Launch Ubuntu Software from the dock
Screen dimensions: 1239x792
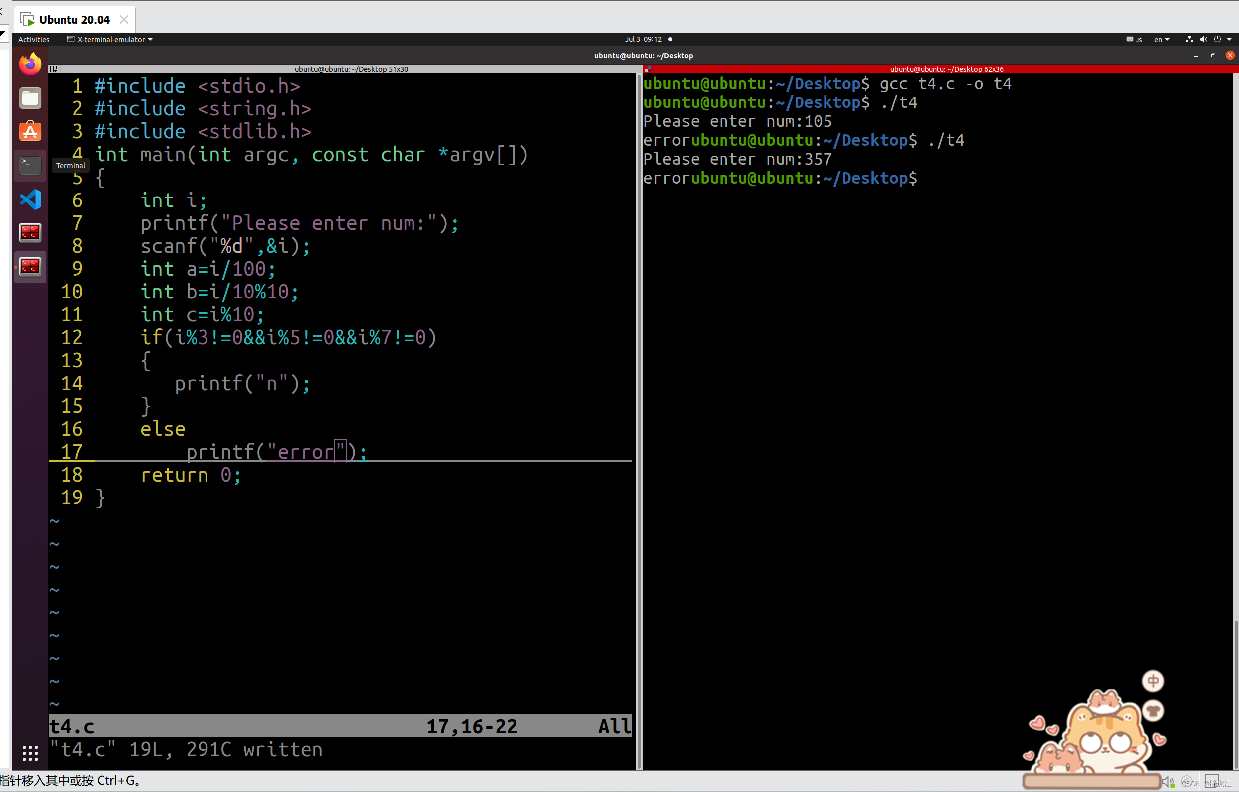[30, 132]
